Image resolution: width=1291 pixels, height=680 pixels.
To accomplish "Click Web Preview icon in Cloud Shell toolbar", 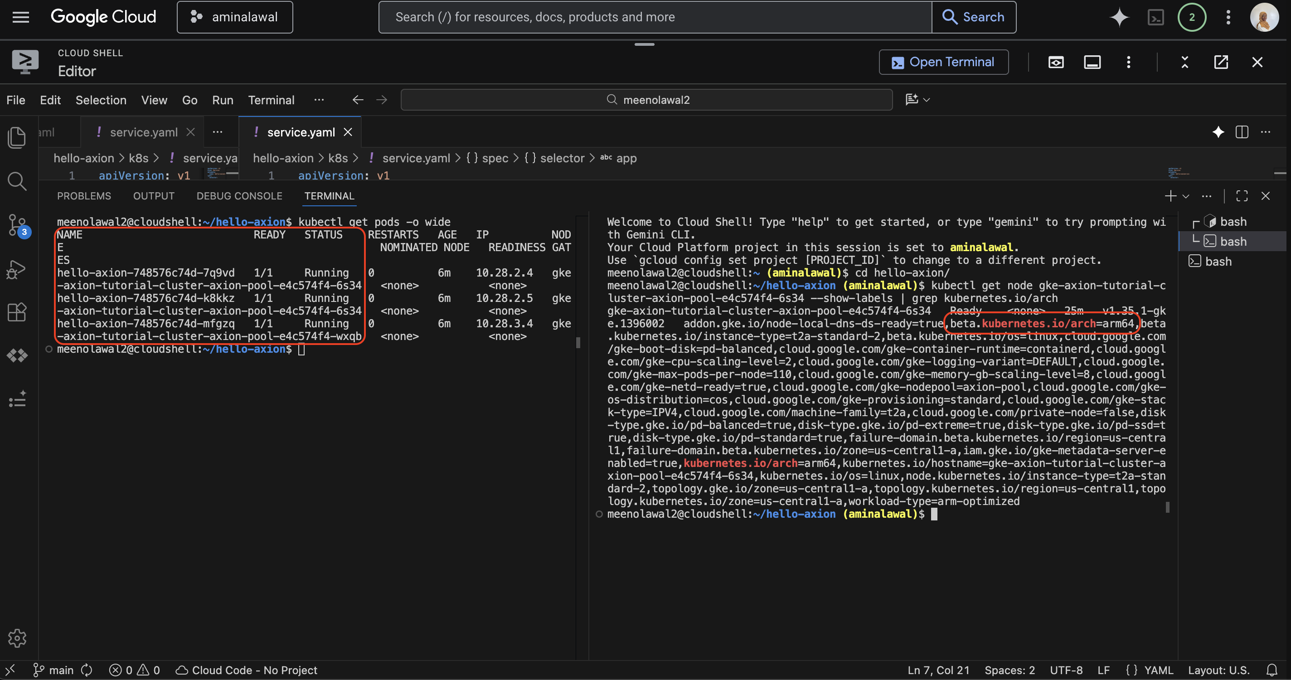I will [1056, 62].
